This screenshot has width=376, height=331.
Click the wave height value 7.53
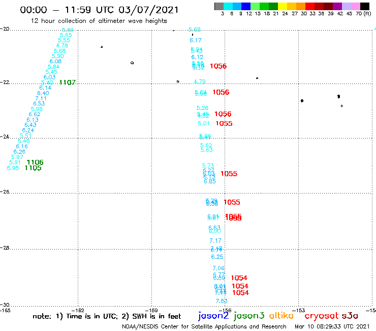[x=222, y=301]
